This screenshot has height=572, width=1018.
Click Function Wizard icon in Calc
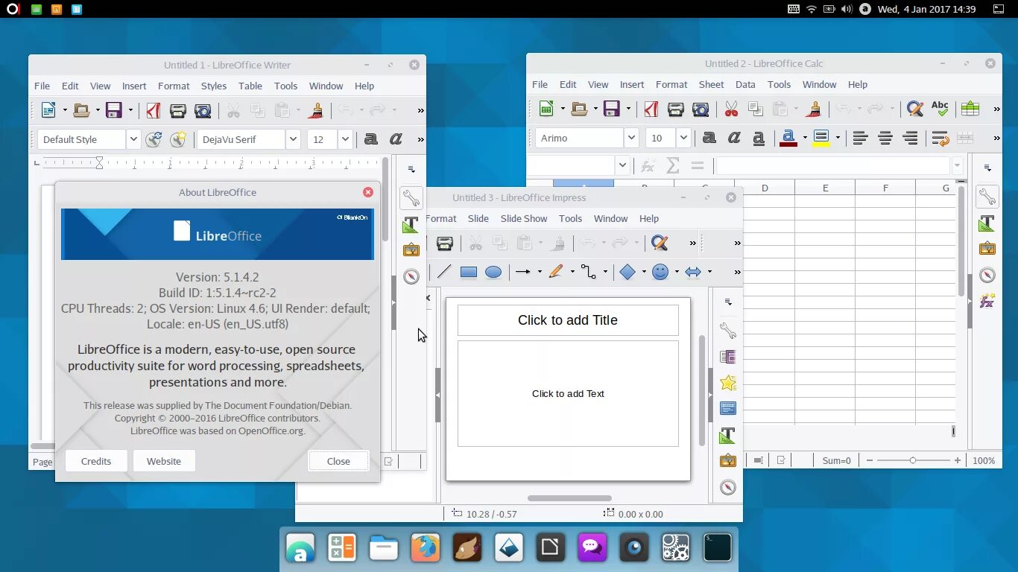[x=648, y=165]
